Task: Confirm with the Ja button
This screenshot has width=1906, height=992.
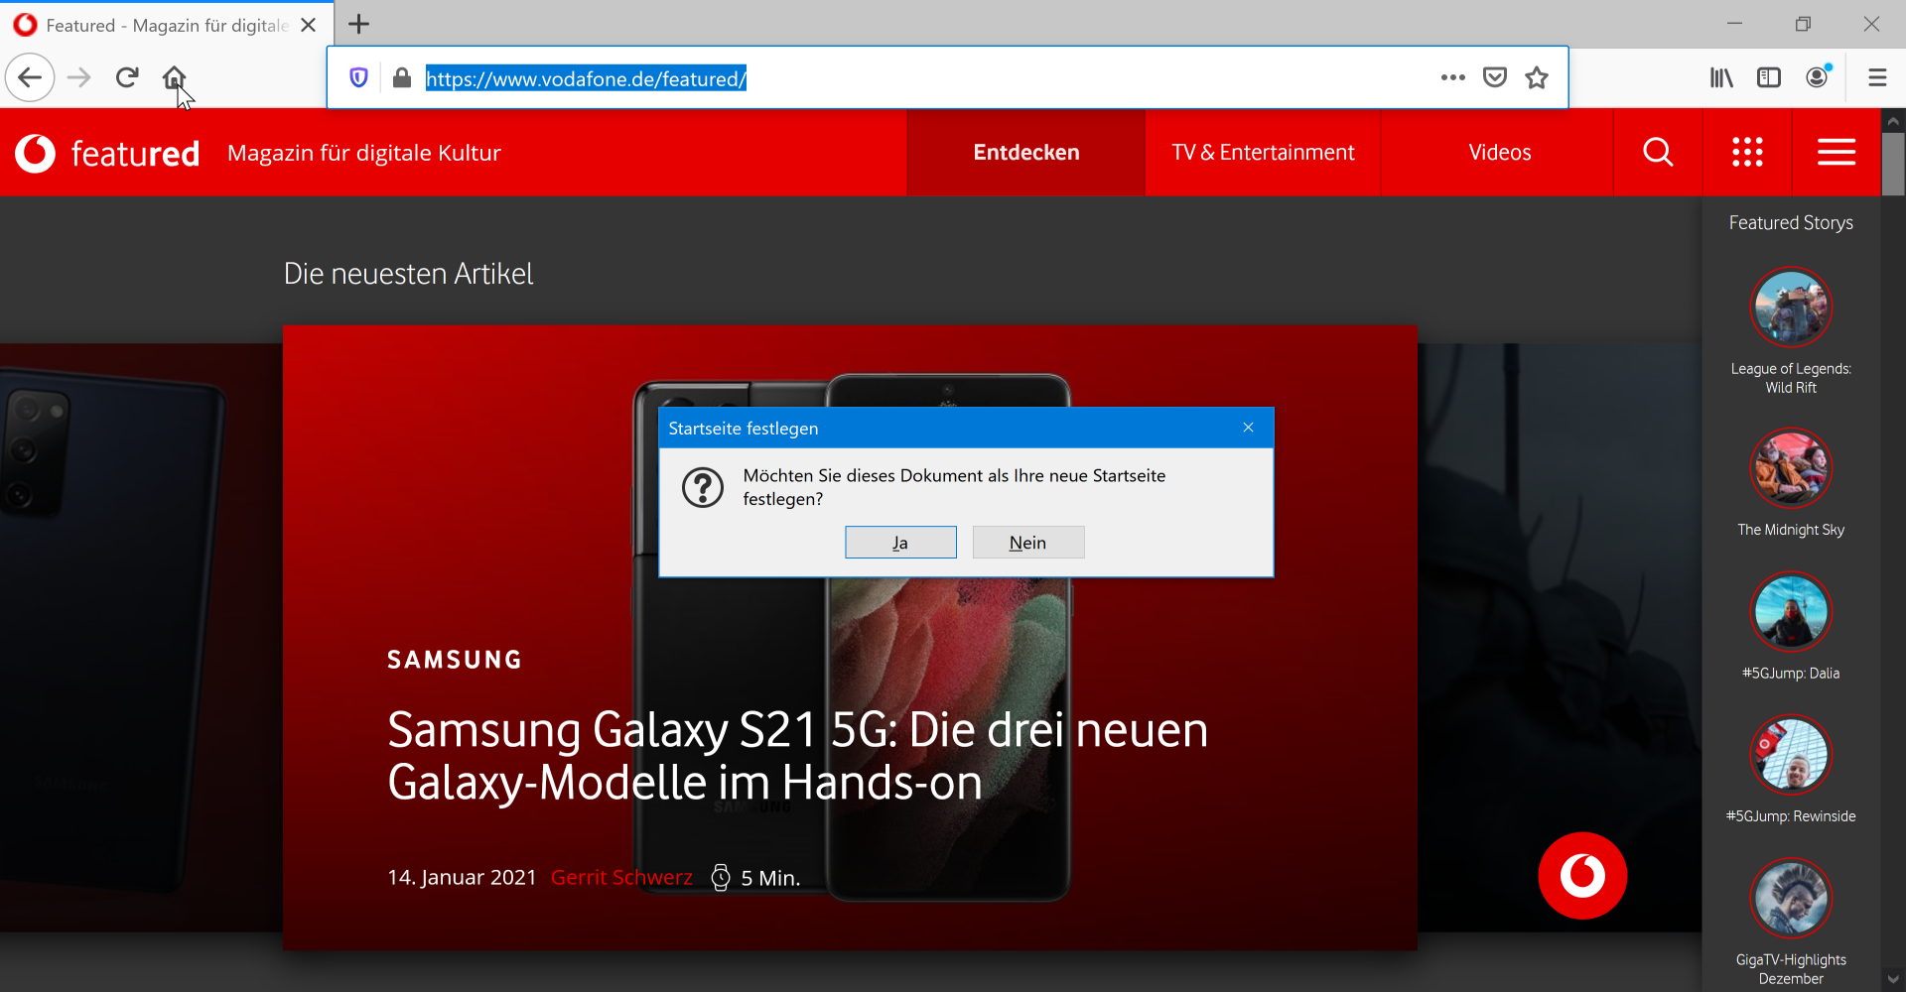Action: (x=900, y=543)
